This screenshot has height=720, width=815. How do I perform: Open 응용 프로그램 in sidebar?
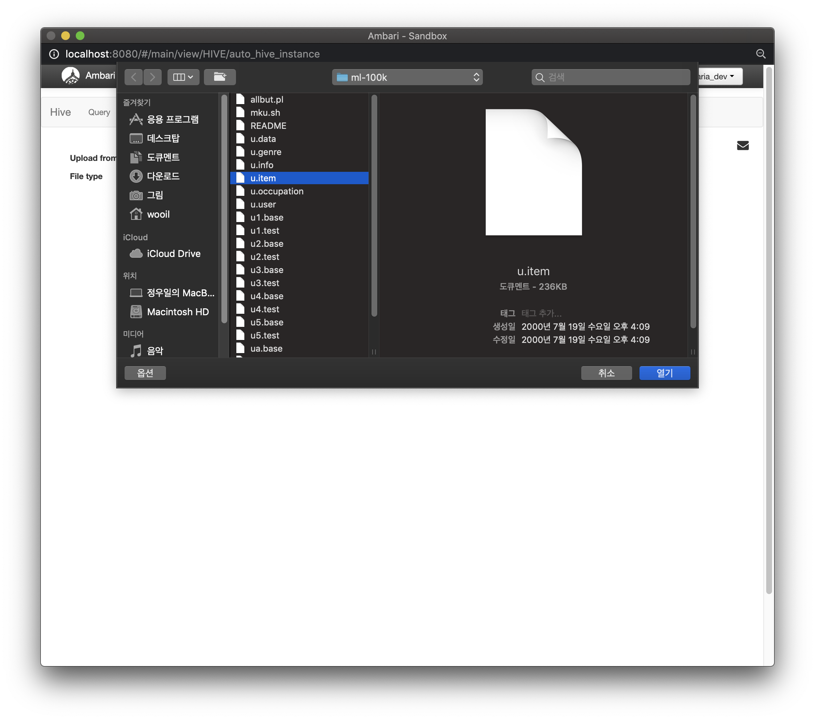pyautogui.click(x=164, y=119)
